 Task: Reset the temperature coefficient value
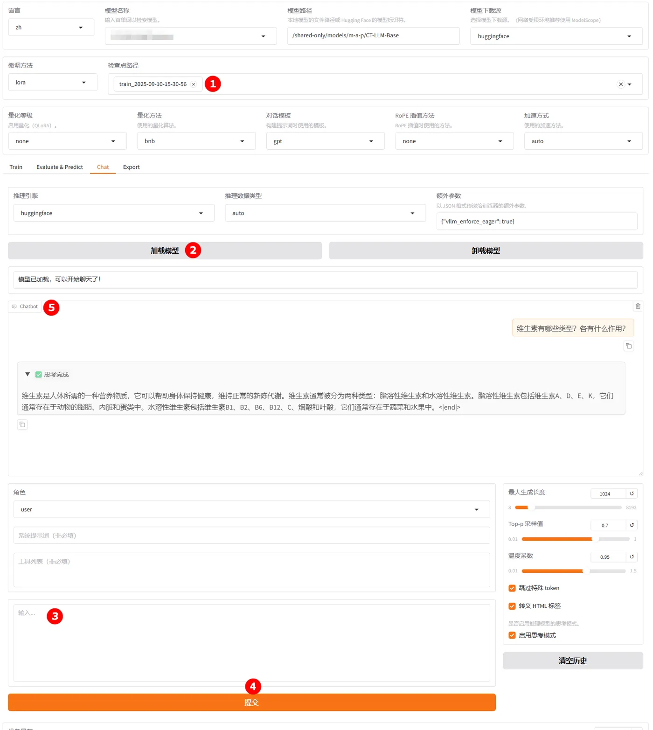632,557
